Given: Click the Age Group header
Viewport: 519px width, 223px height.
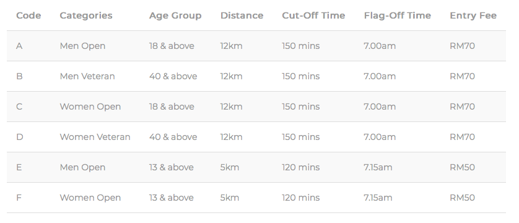Looking at the screenshot, I should pos(175,15).
